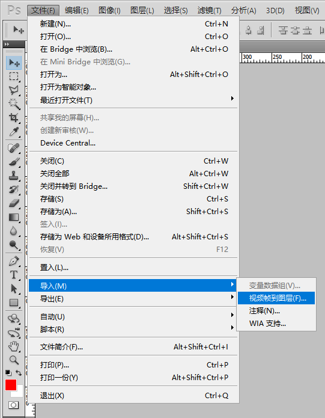Screen dimensions: 325x418
Task: Choose Device Central... menu item
Action: (x=133, y=143)
